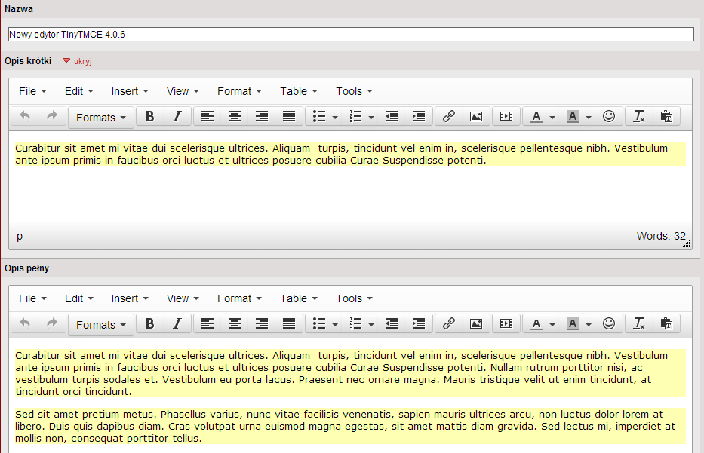Open Table menu in Opis pełny editor
The image size is (704, 453).
(299, 298)
